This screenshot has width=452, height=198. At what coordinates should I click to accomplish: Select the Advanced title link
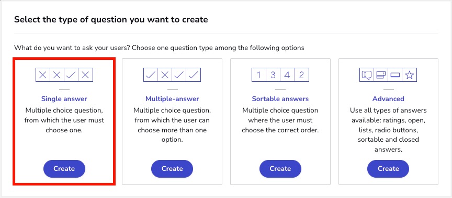(388, 99)
